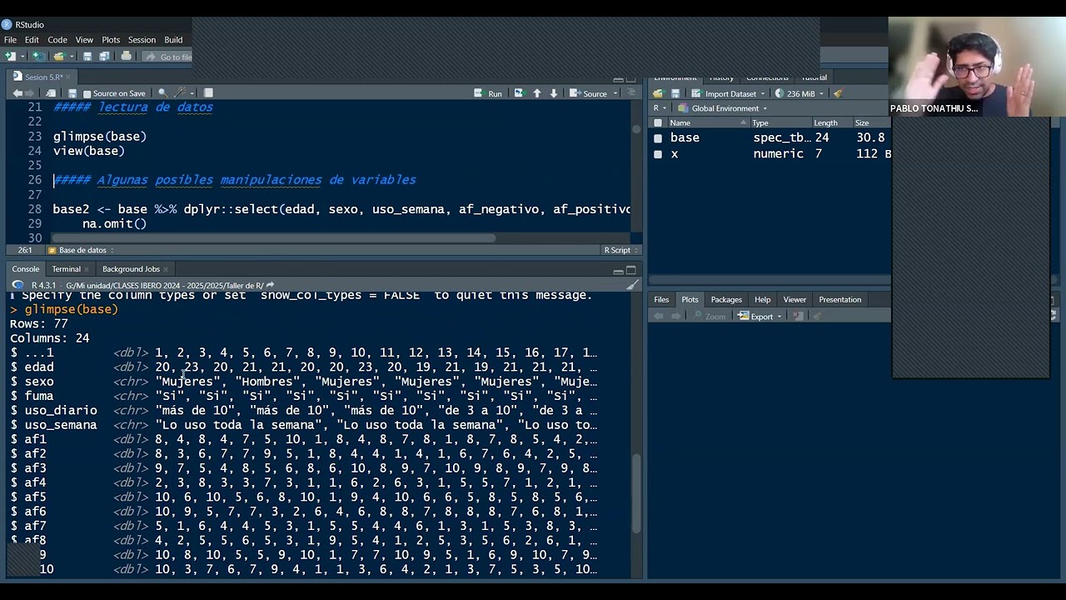Open the Plots menu
Viewport: 1066px width, 600px height.
click(111, 40)
